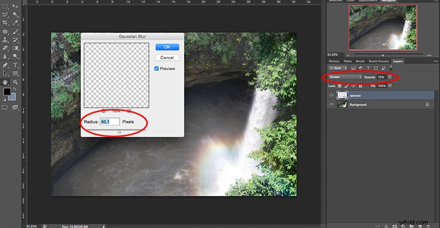Filter layers by shape type
The width and height of the screenshot is (440, 228).
tap(375, 68)
